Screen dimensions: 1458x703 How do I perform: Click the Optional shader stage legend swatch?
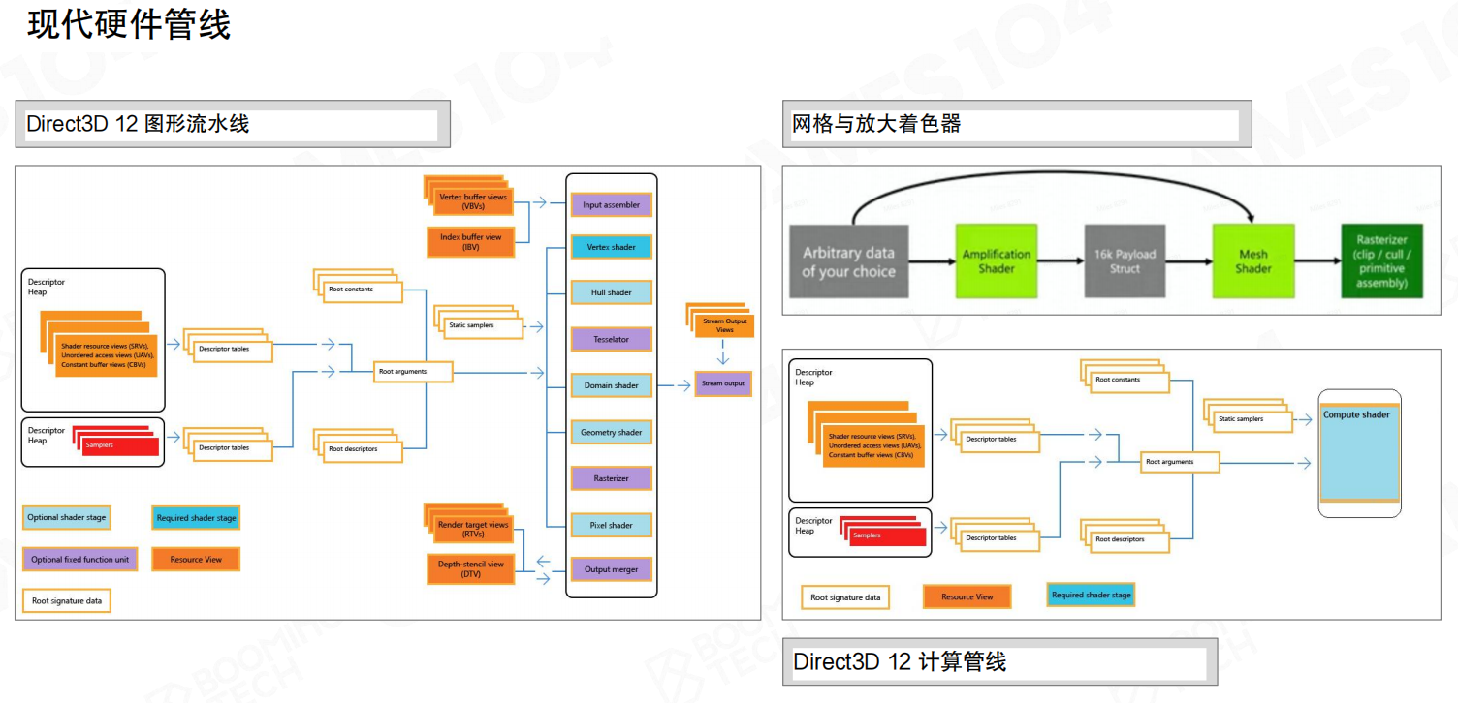(67, 517)
